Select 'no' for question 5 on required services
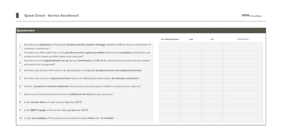The width and height of the screenshot is (284, 135). click(212, 78)
